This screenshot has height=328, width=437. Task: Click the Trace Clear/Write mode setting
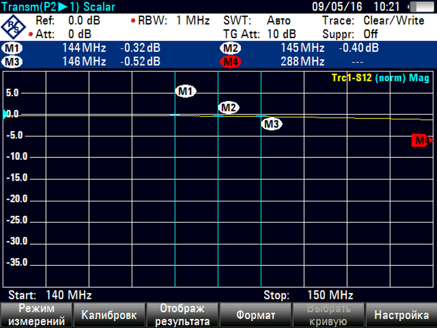(373, 20)
